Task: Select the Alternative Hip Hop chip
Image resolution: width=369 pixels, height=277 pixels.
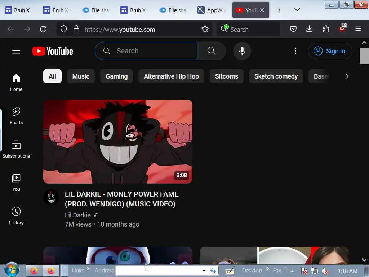Action: 171,76
